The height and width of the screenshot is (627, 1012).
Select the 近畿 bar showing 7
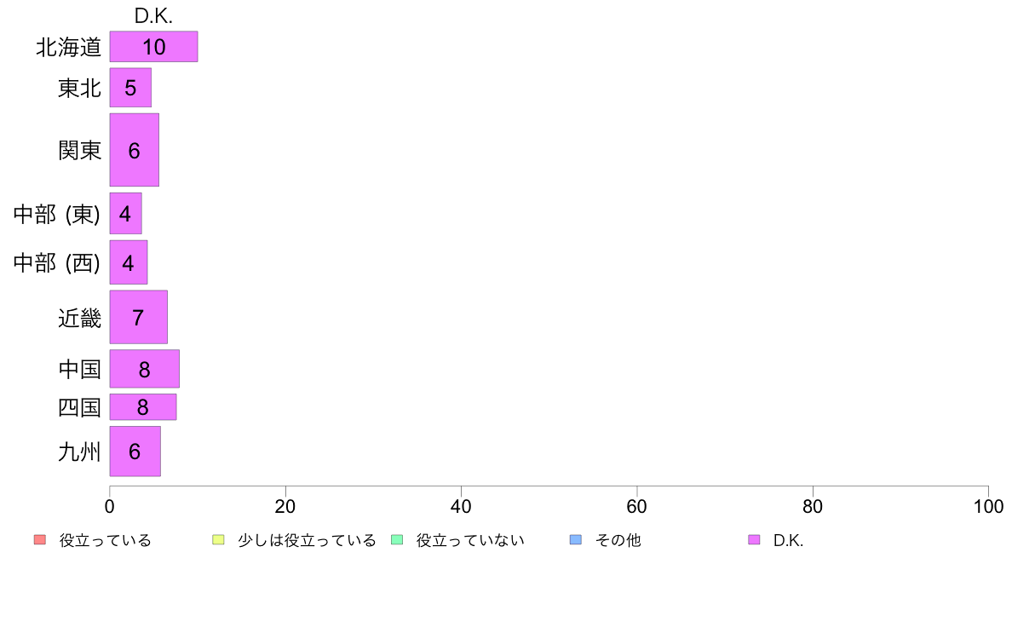[x=138, y=317]
